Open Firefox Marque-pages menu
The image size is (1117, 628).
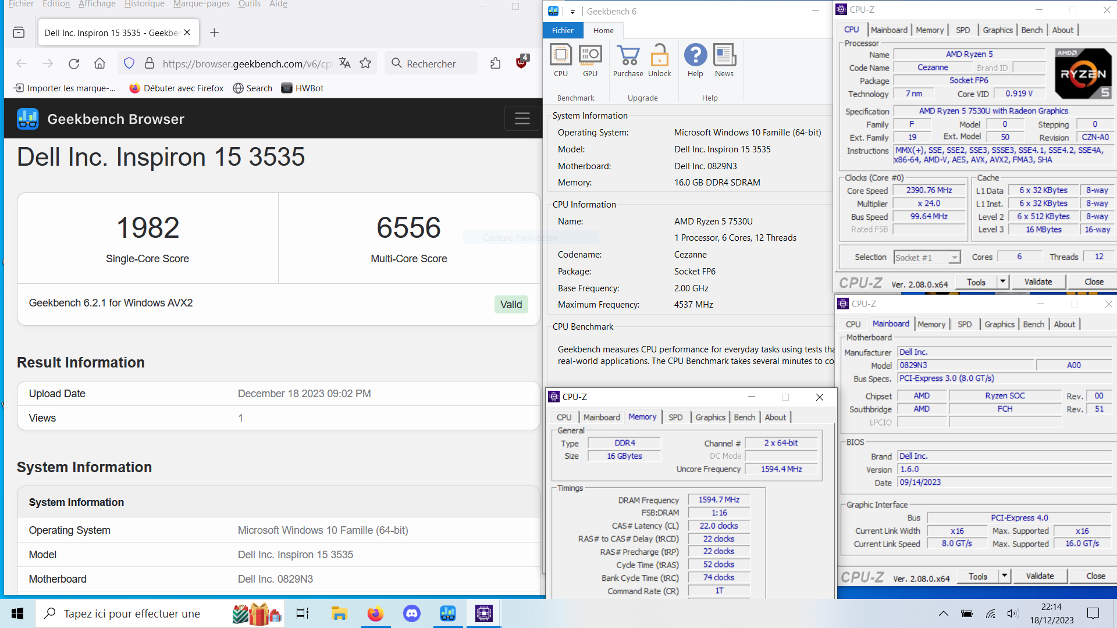click(201, 4)
